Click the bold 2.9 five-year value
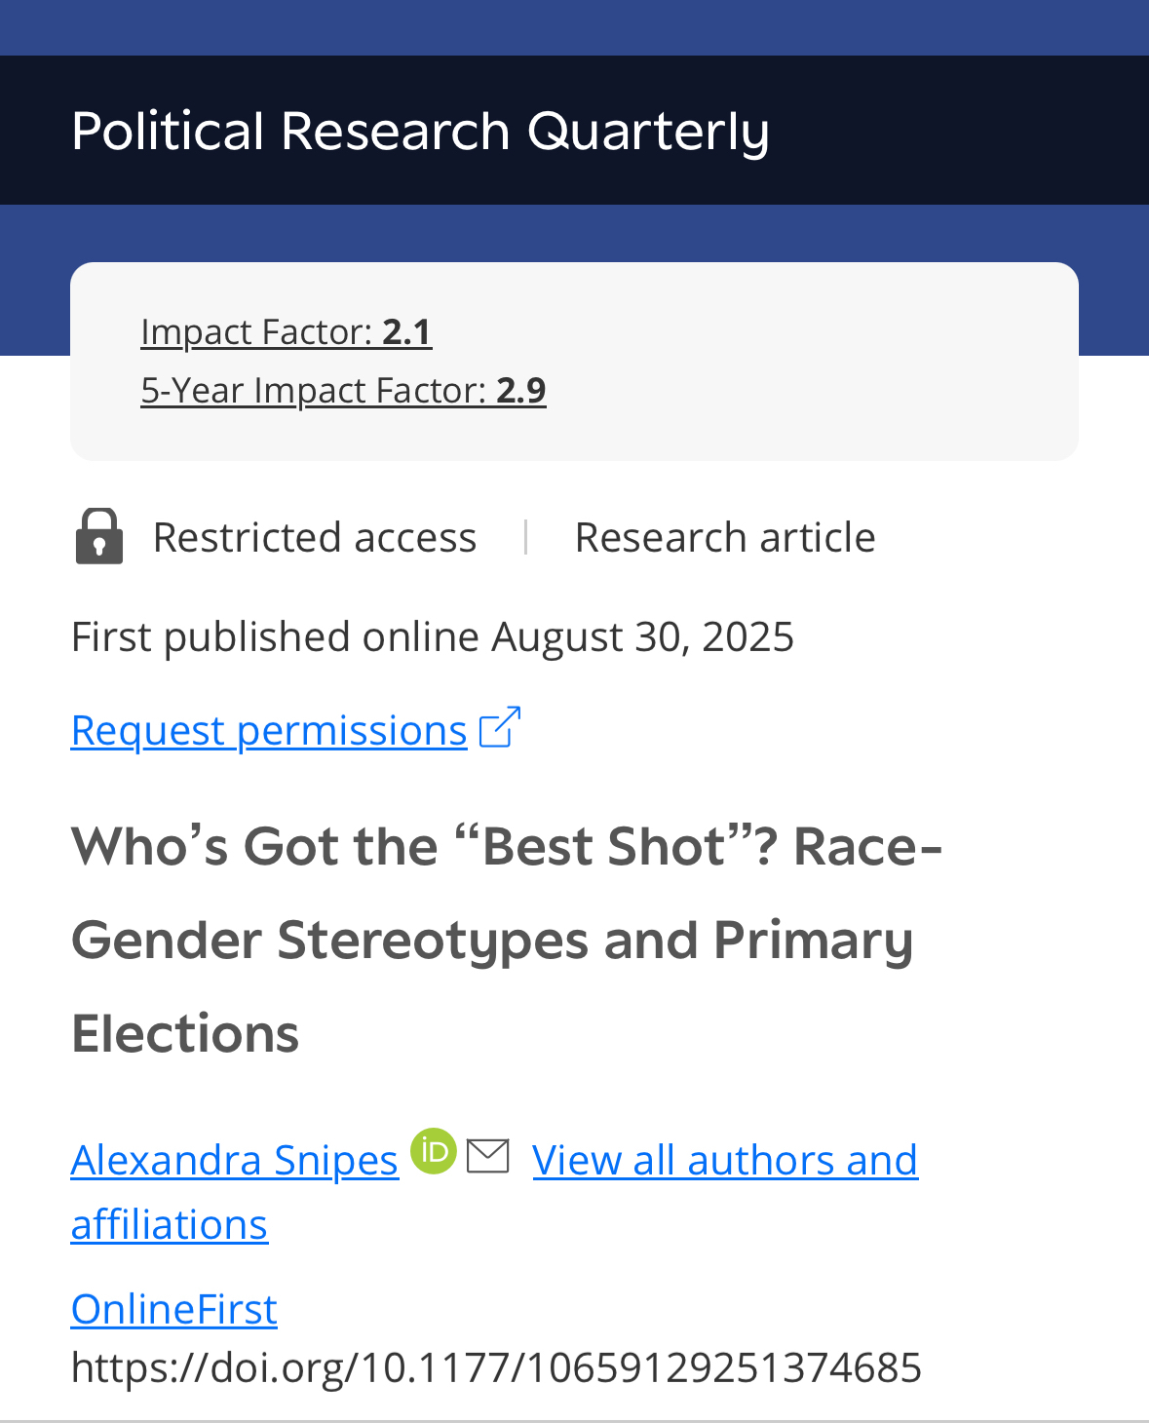This screenshot has width=1149, height=1423. tap(521, 391)
